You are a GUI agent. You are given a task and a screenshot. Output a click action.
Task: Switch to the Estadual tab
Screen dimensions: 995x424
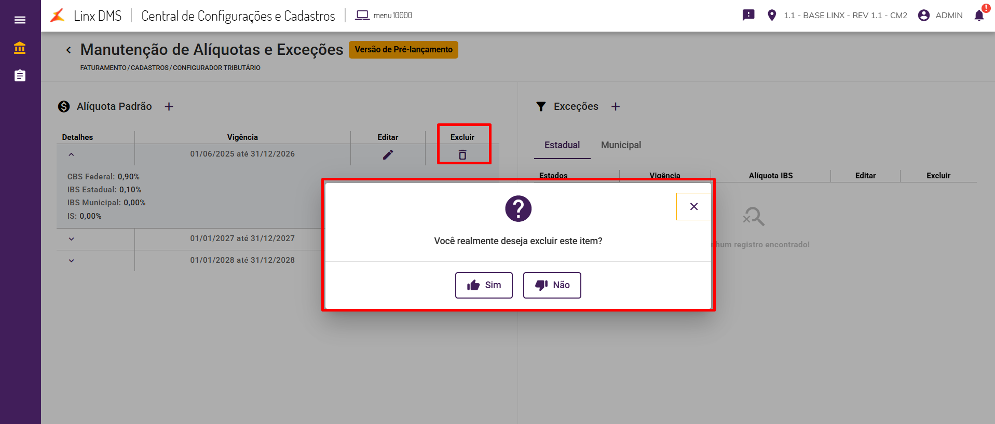pyautogui.click(x=562, y=145)
